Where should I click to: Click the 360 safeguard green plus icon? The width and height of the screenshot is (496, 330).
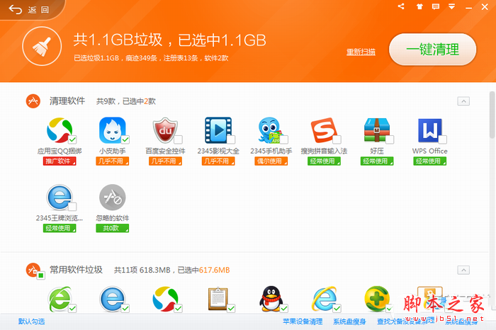tap(377, 299)
